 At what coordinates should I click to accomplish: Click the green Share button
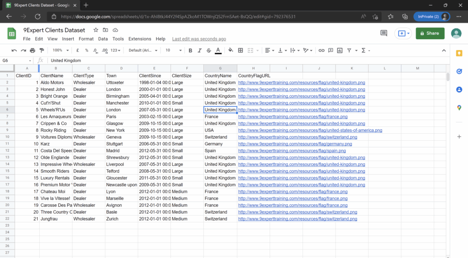430,33
